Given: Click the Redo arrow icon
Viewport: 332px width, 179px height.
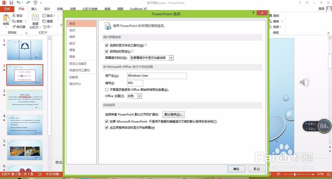Looking at the screenshot, I should [28, 3].
